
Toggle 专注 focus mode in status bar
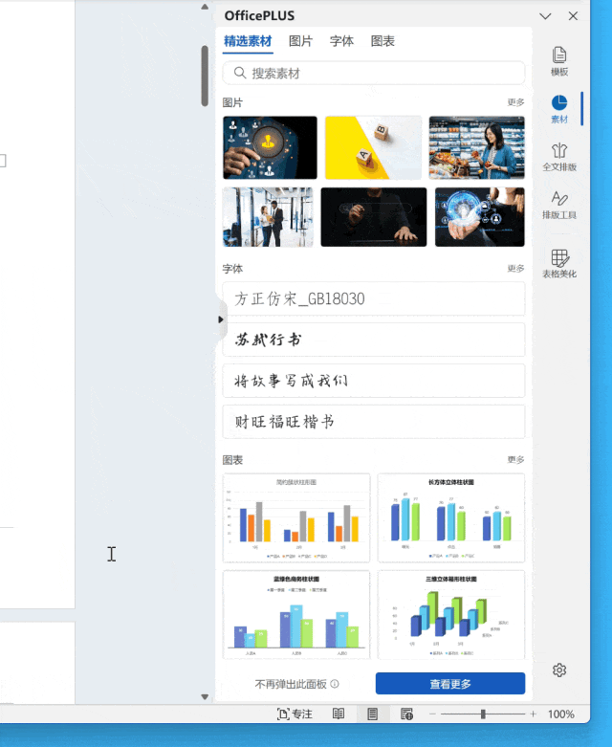(x=295, y=714)
